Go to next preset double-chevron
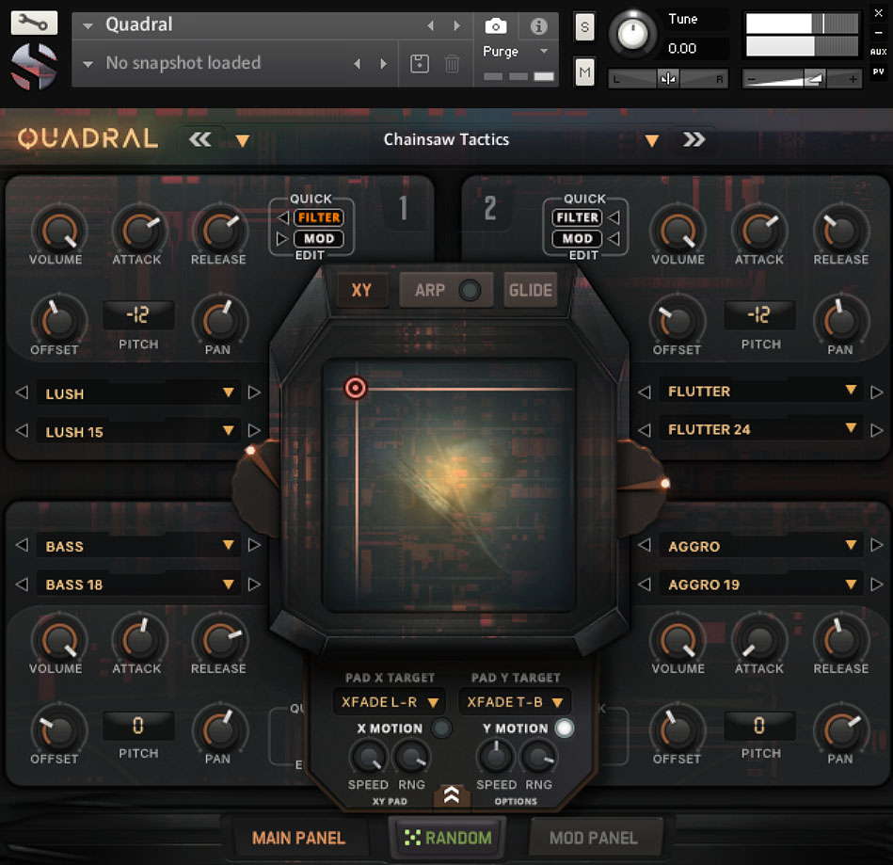 [x=694, y=139]
